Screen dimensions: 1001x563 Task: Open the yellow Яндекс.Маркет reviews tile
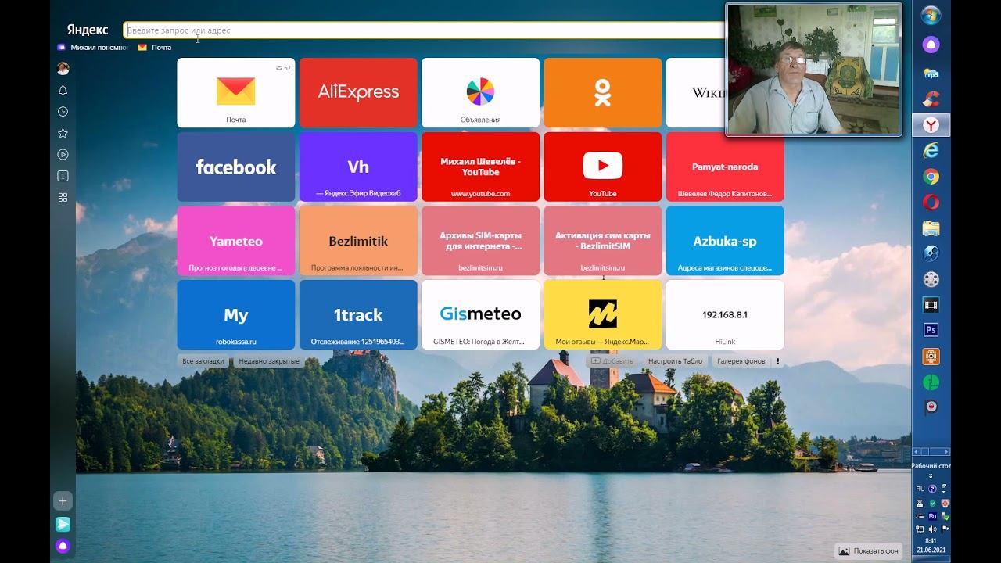(602, 314)
